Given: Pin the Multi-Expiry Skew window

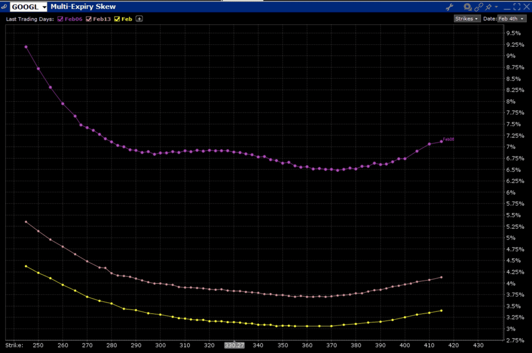Looking at the screenshot, I should point(488,7).
